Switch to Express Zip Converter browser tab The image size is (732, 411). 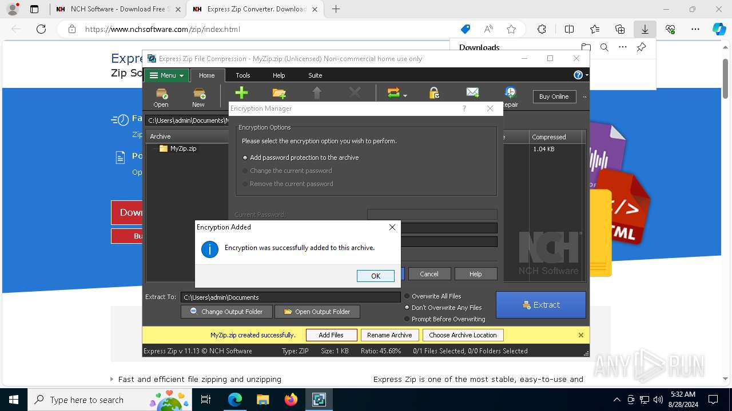tap(256, 9)
